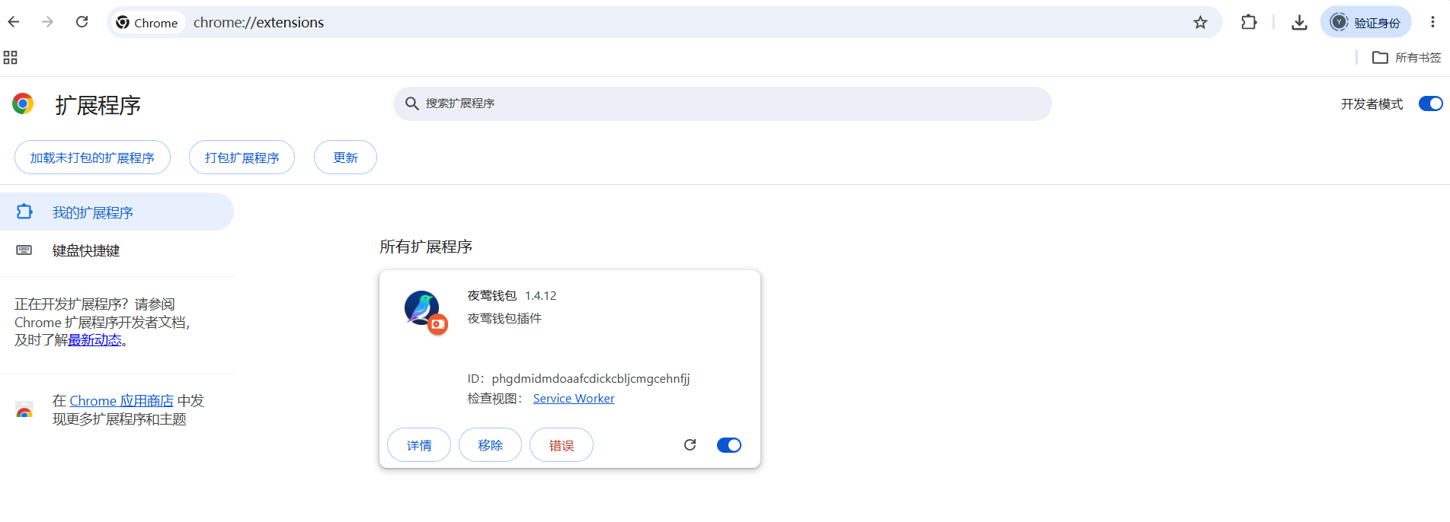Go back using the browser back arrow

pos(14,22)
